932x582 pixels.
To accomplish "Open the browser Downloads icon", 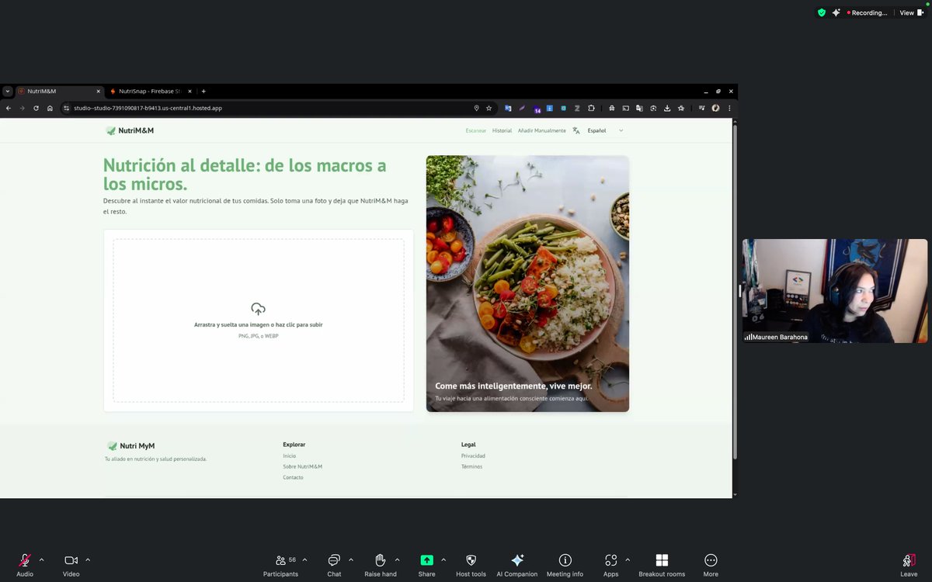I will (667, 108).
